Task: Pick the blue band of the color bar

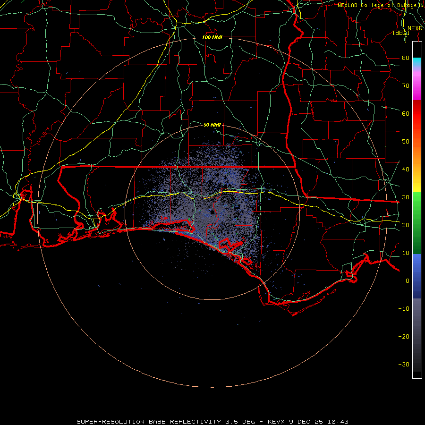Action: (417, 276)
